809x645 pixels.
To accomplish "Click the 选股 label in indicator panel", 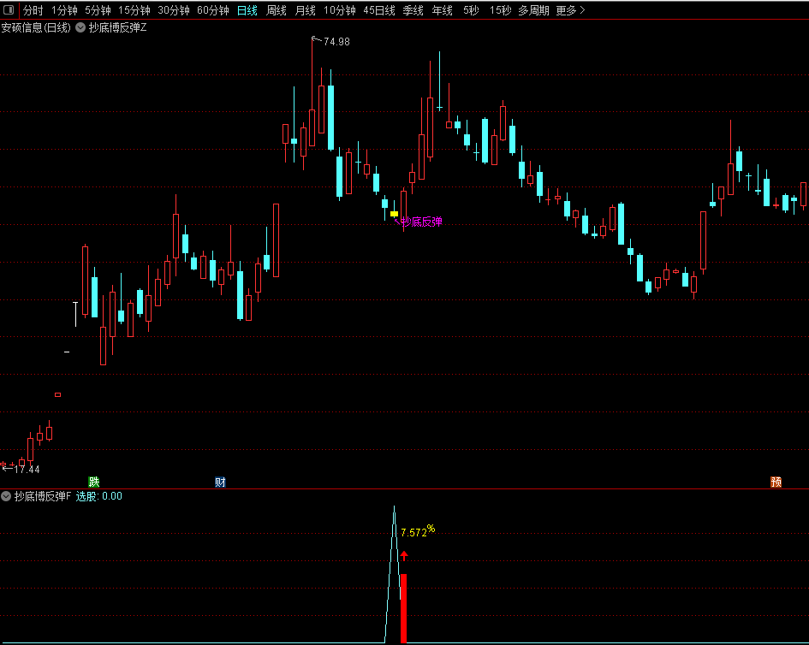I will (86, 496).
